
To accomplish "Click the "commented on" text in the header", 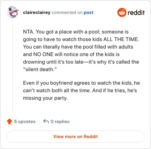I will coord(67,12).
